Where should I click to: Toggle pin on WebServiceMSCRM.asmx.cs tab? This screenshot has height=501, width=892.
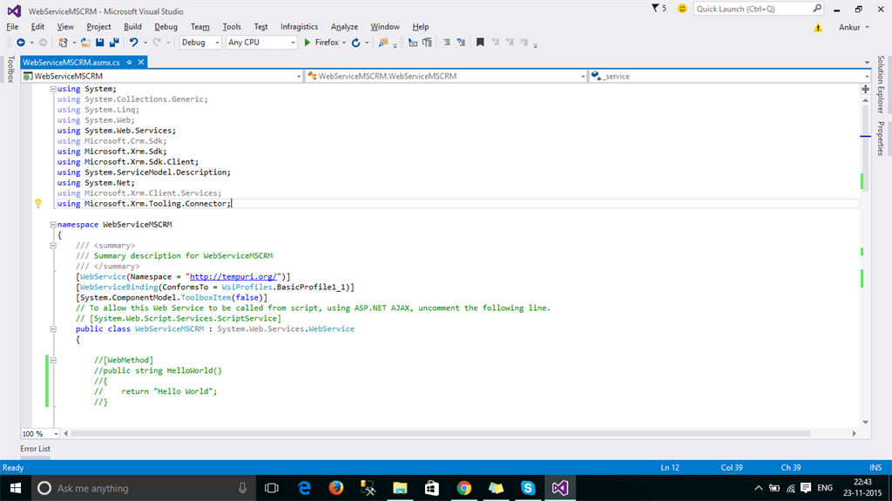pos(128,63)
